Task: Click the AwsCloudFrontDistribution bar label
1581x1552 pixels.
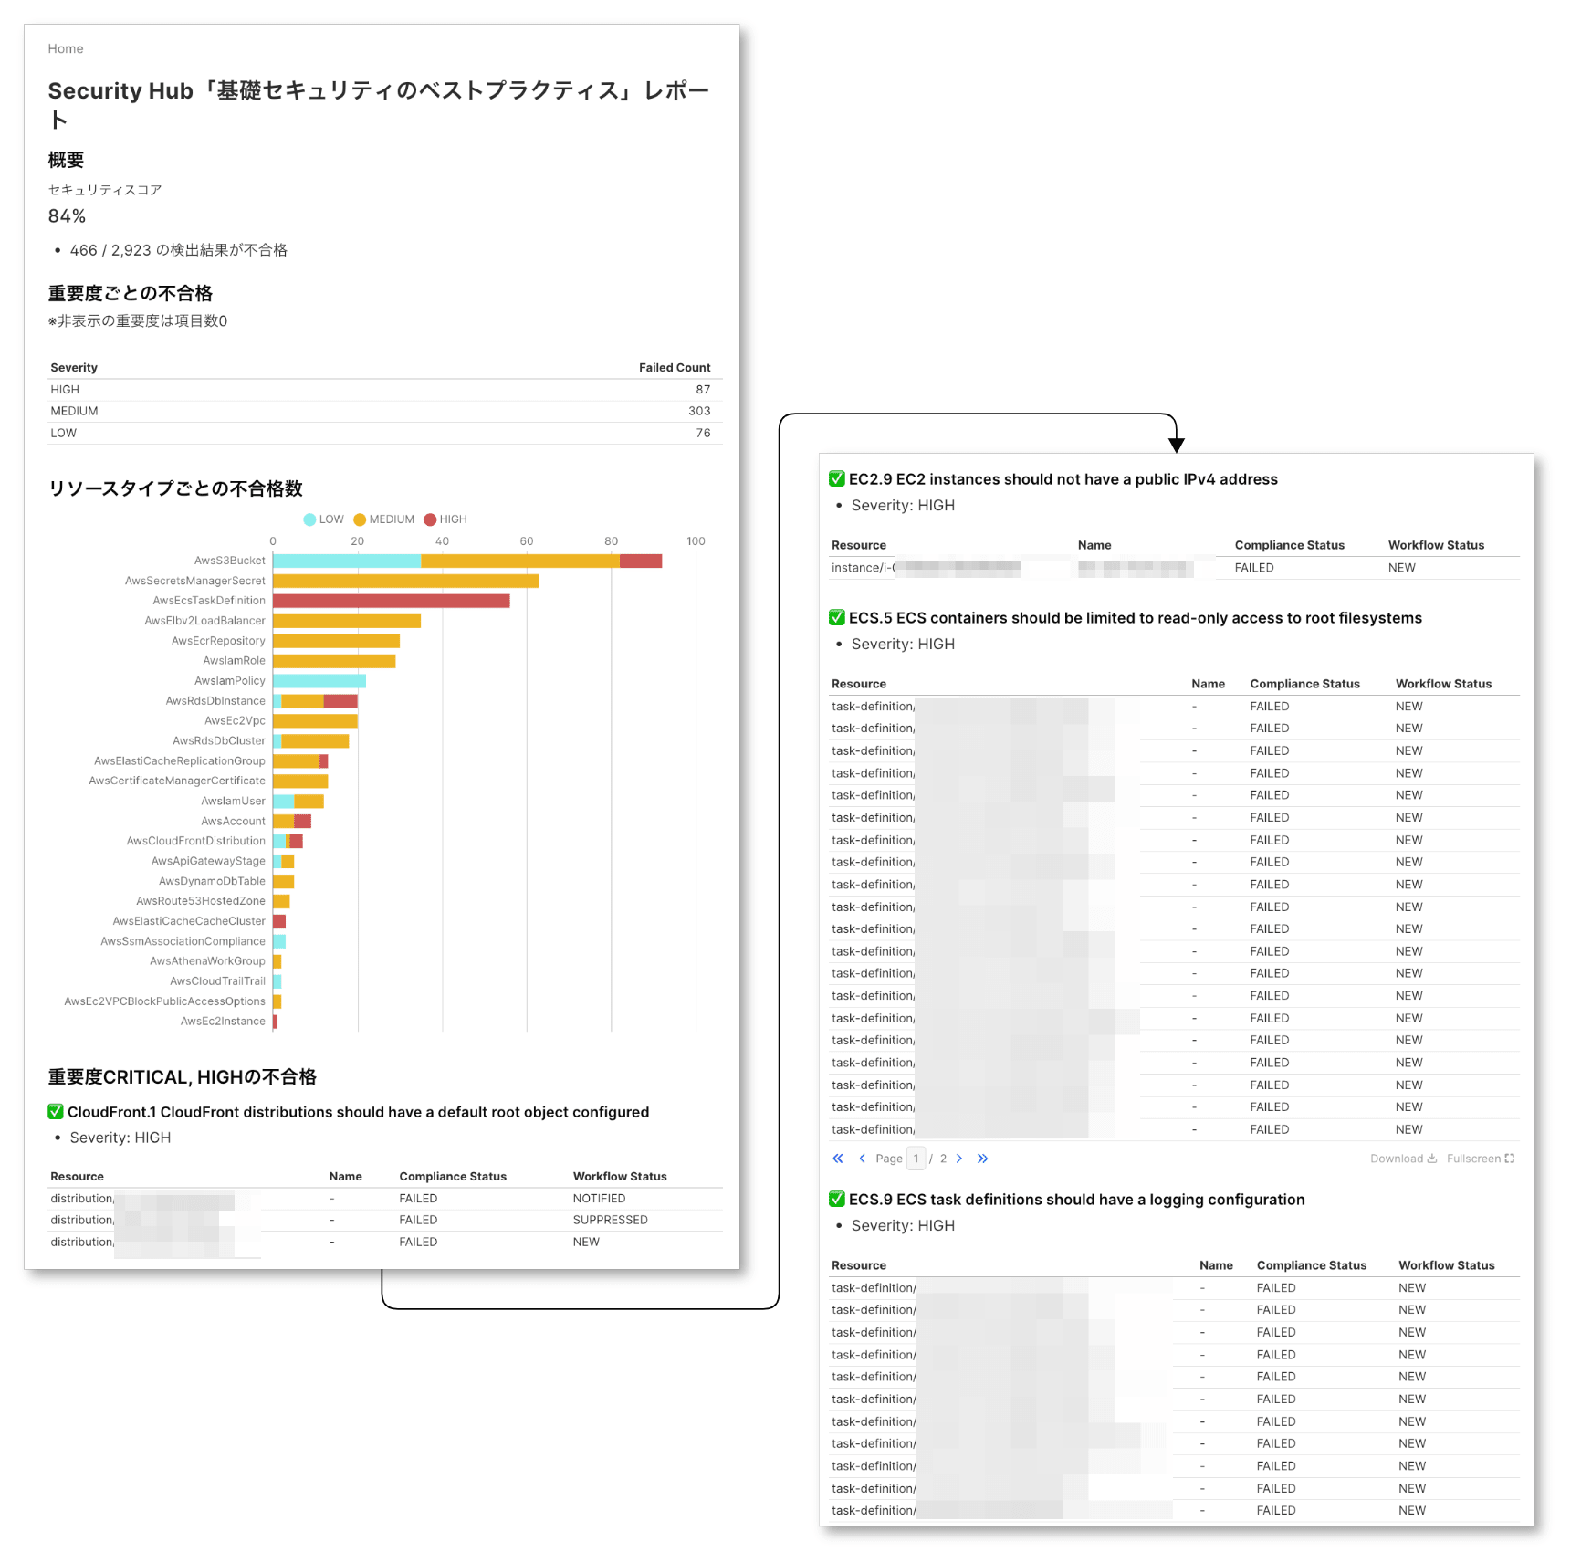Action: (196, 841)
